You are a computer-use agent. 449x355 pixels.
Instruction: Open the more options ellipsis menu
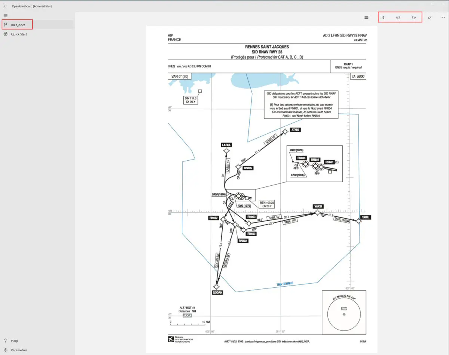click(x=443, y=18)
